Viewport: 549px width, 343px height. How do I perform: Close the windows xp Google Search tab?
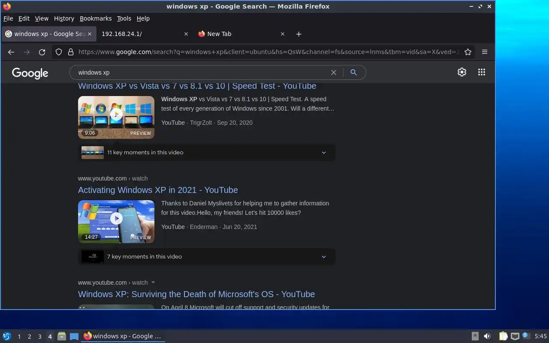89,34
